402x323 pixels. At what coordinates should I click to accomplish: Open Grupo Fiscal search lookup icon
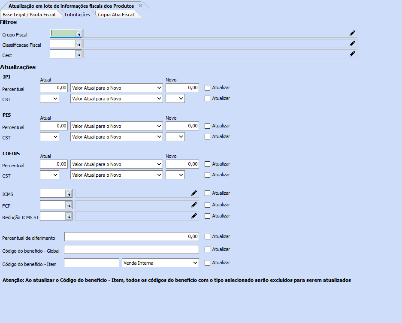tap(78, 33)
